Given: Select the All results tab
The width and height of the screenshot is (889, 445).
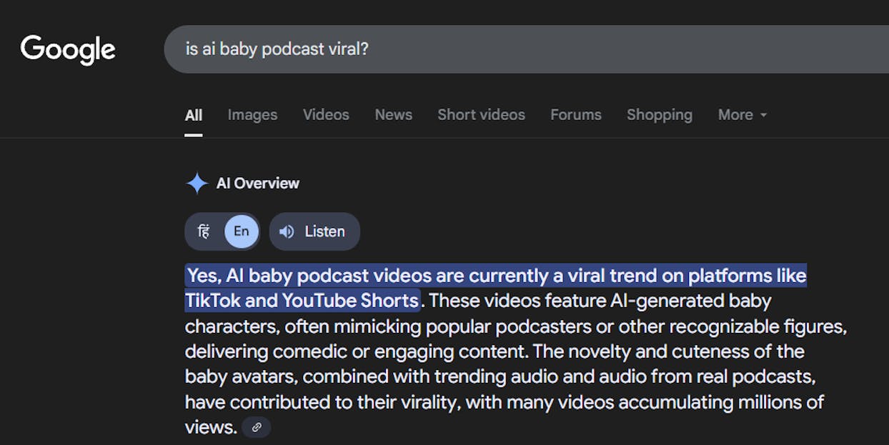Looking at the screenshot, I should tap(194, 114).
